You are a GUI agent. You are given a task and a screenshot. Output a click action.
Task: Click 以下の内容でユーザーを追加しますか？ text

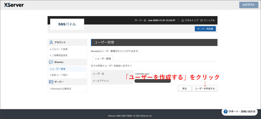click(x=111, y=66)
